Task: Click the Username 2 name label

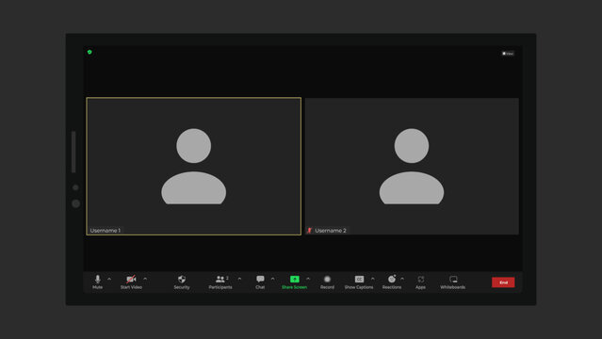Action: pyautogui.click(x=331, y=231)
